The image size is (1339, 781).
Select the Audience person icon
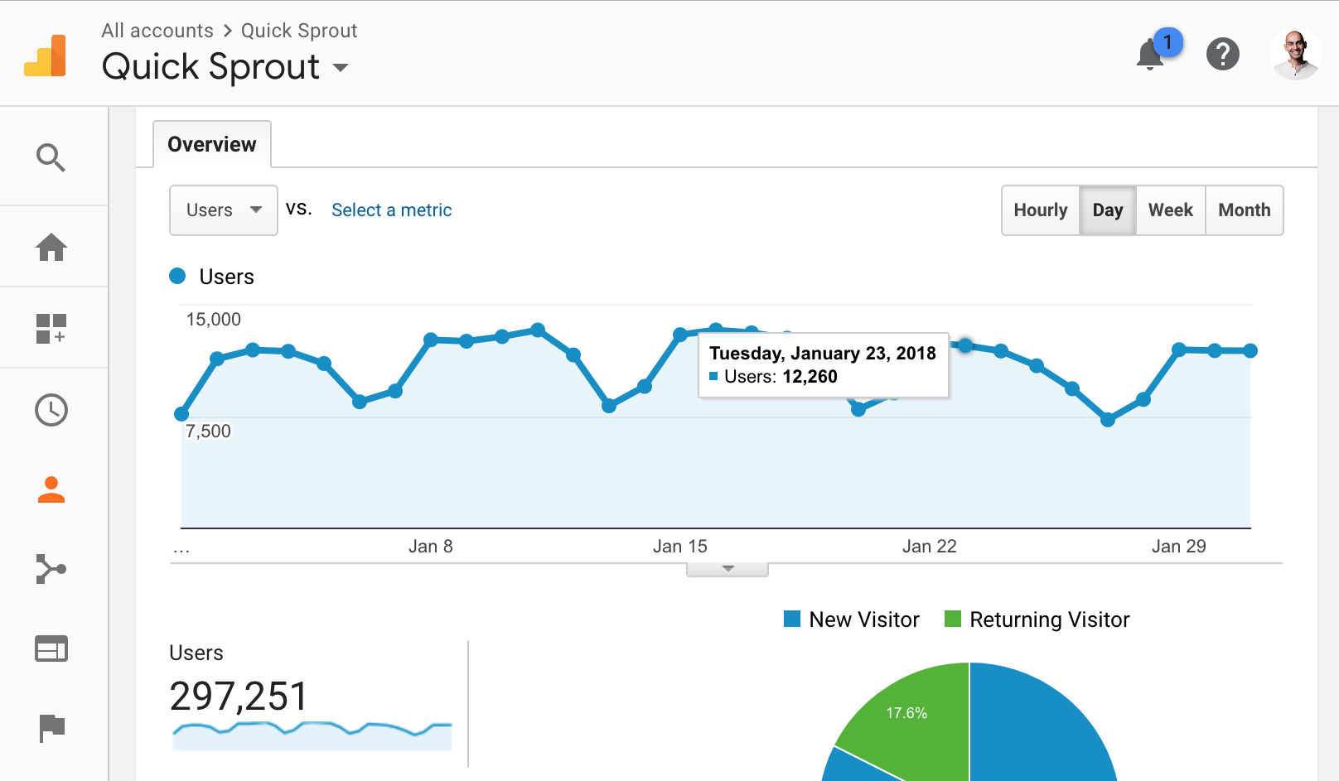coord(51,489)
